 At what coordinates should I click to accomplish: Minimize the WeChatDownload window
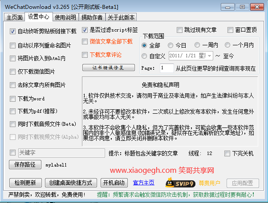click(227, 7)
